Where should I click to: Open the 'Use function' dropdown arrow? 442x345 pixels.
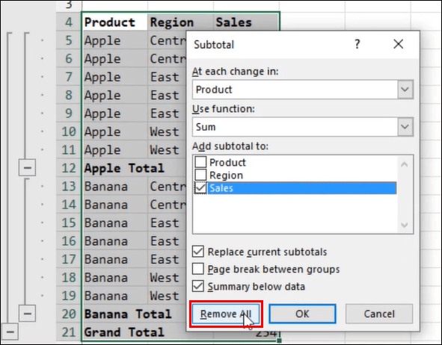405,127
